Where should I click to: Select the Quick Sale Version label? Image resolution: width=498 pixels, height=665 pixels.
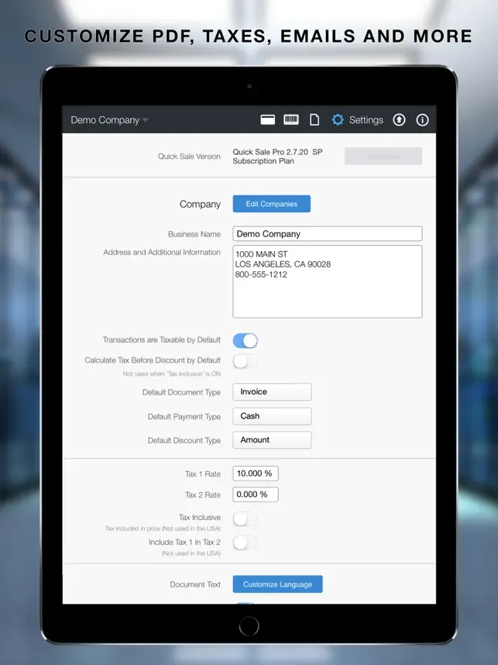[x=189, y=157]
